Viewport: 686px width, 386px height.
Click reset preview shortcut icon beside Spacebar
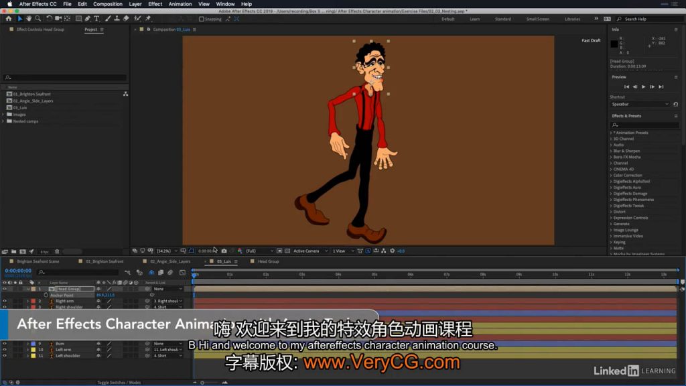[675, 104]
